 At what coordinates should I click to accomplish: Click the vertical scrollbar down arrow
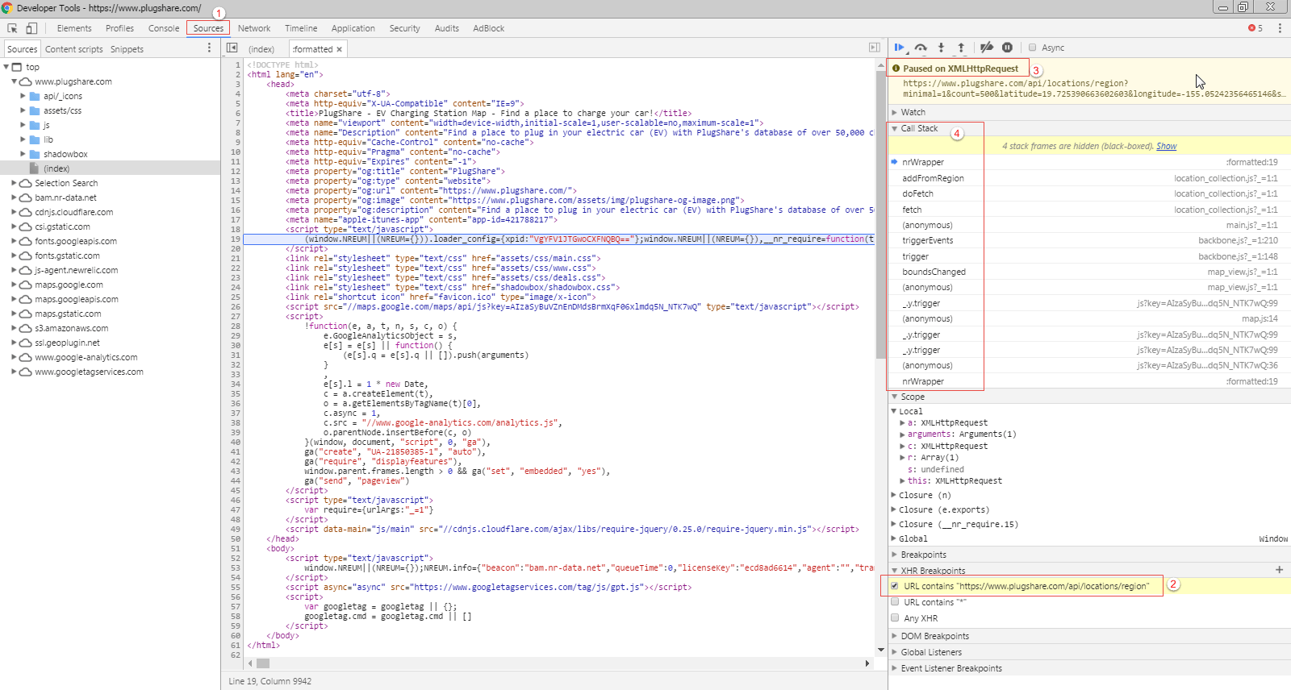[x=880, y=650]
